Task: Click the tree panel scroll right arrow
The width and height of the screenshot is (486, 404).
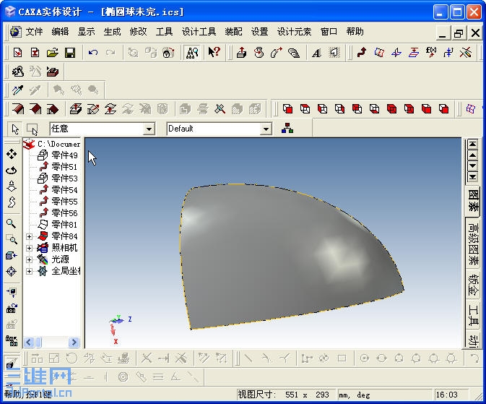Action: [74, 343]
